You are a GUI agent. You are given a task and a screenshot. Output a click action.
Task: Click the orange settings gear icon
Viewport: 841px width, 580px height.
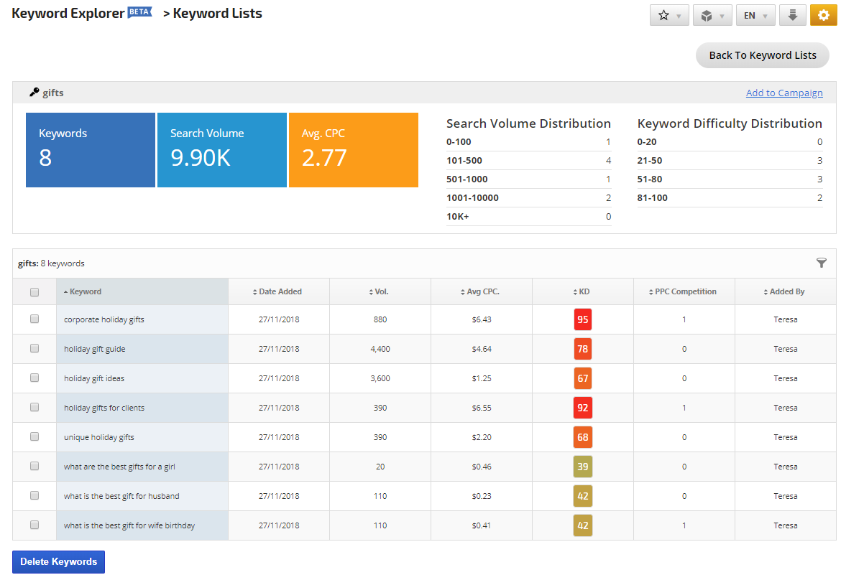823,15
